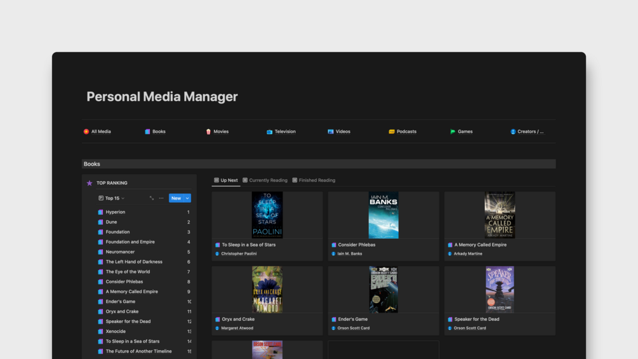Click the book icon beside Neuromancer
Screen dimensions: 638x359
[x=100, y=252]
